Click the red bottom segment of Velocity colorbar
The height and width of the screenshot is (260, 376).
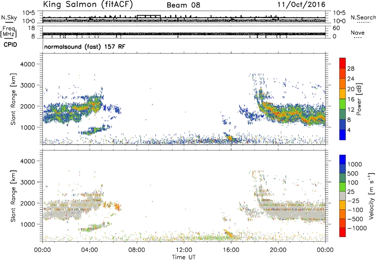(x=343, y=232)
